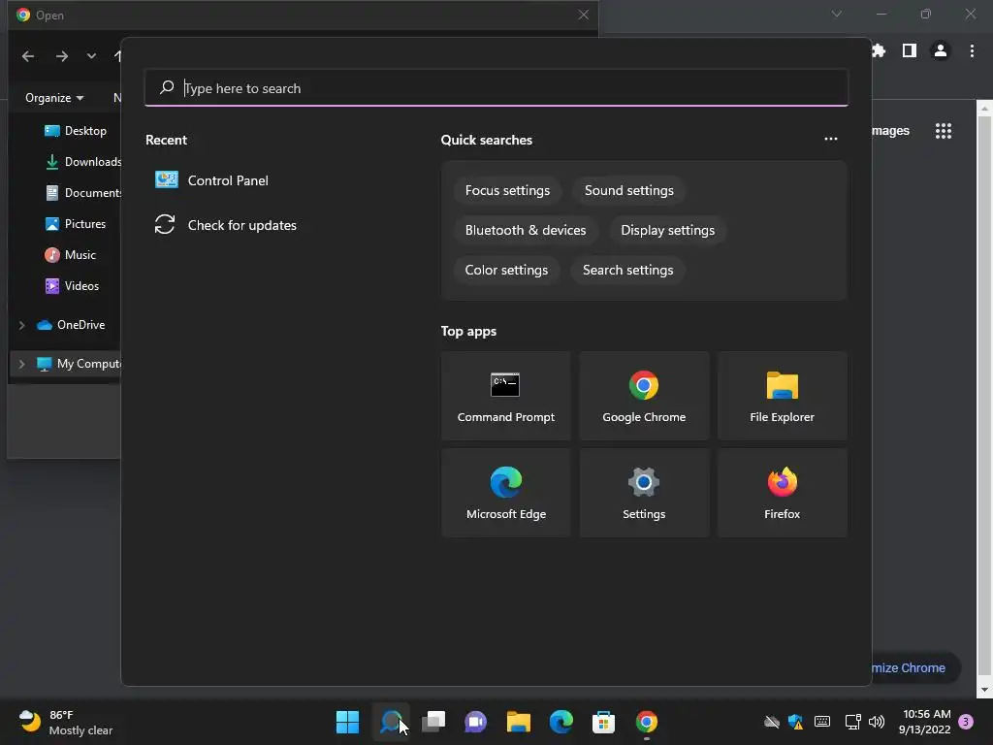The width and height of the screenshot is (993, 745).
Task: Select Downloads in Open dialog sidebar
Action: 81,162
